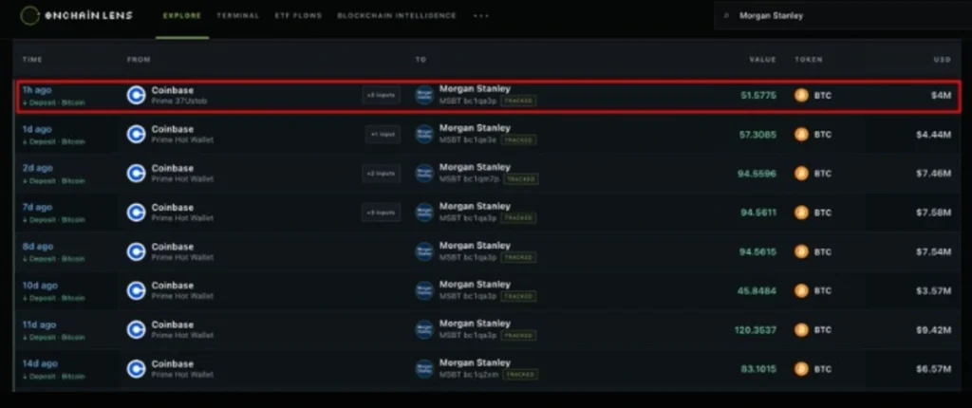Screen dimensions: 972x408
Task: Click Morgan Stanley icon in 7d ago row
Action: pos(424,213)
